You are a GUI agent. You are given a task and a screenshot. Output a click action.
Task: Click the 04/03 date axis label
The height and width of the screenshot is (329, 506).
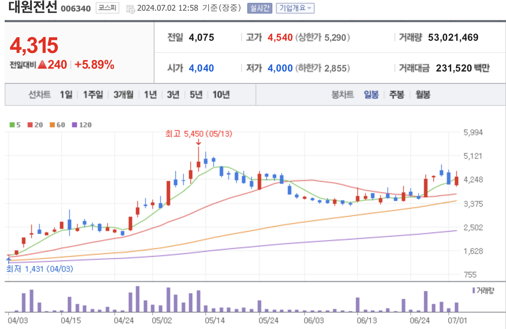tap(18, 320)
